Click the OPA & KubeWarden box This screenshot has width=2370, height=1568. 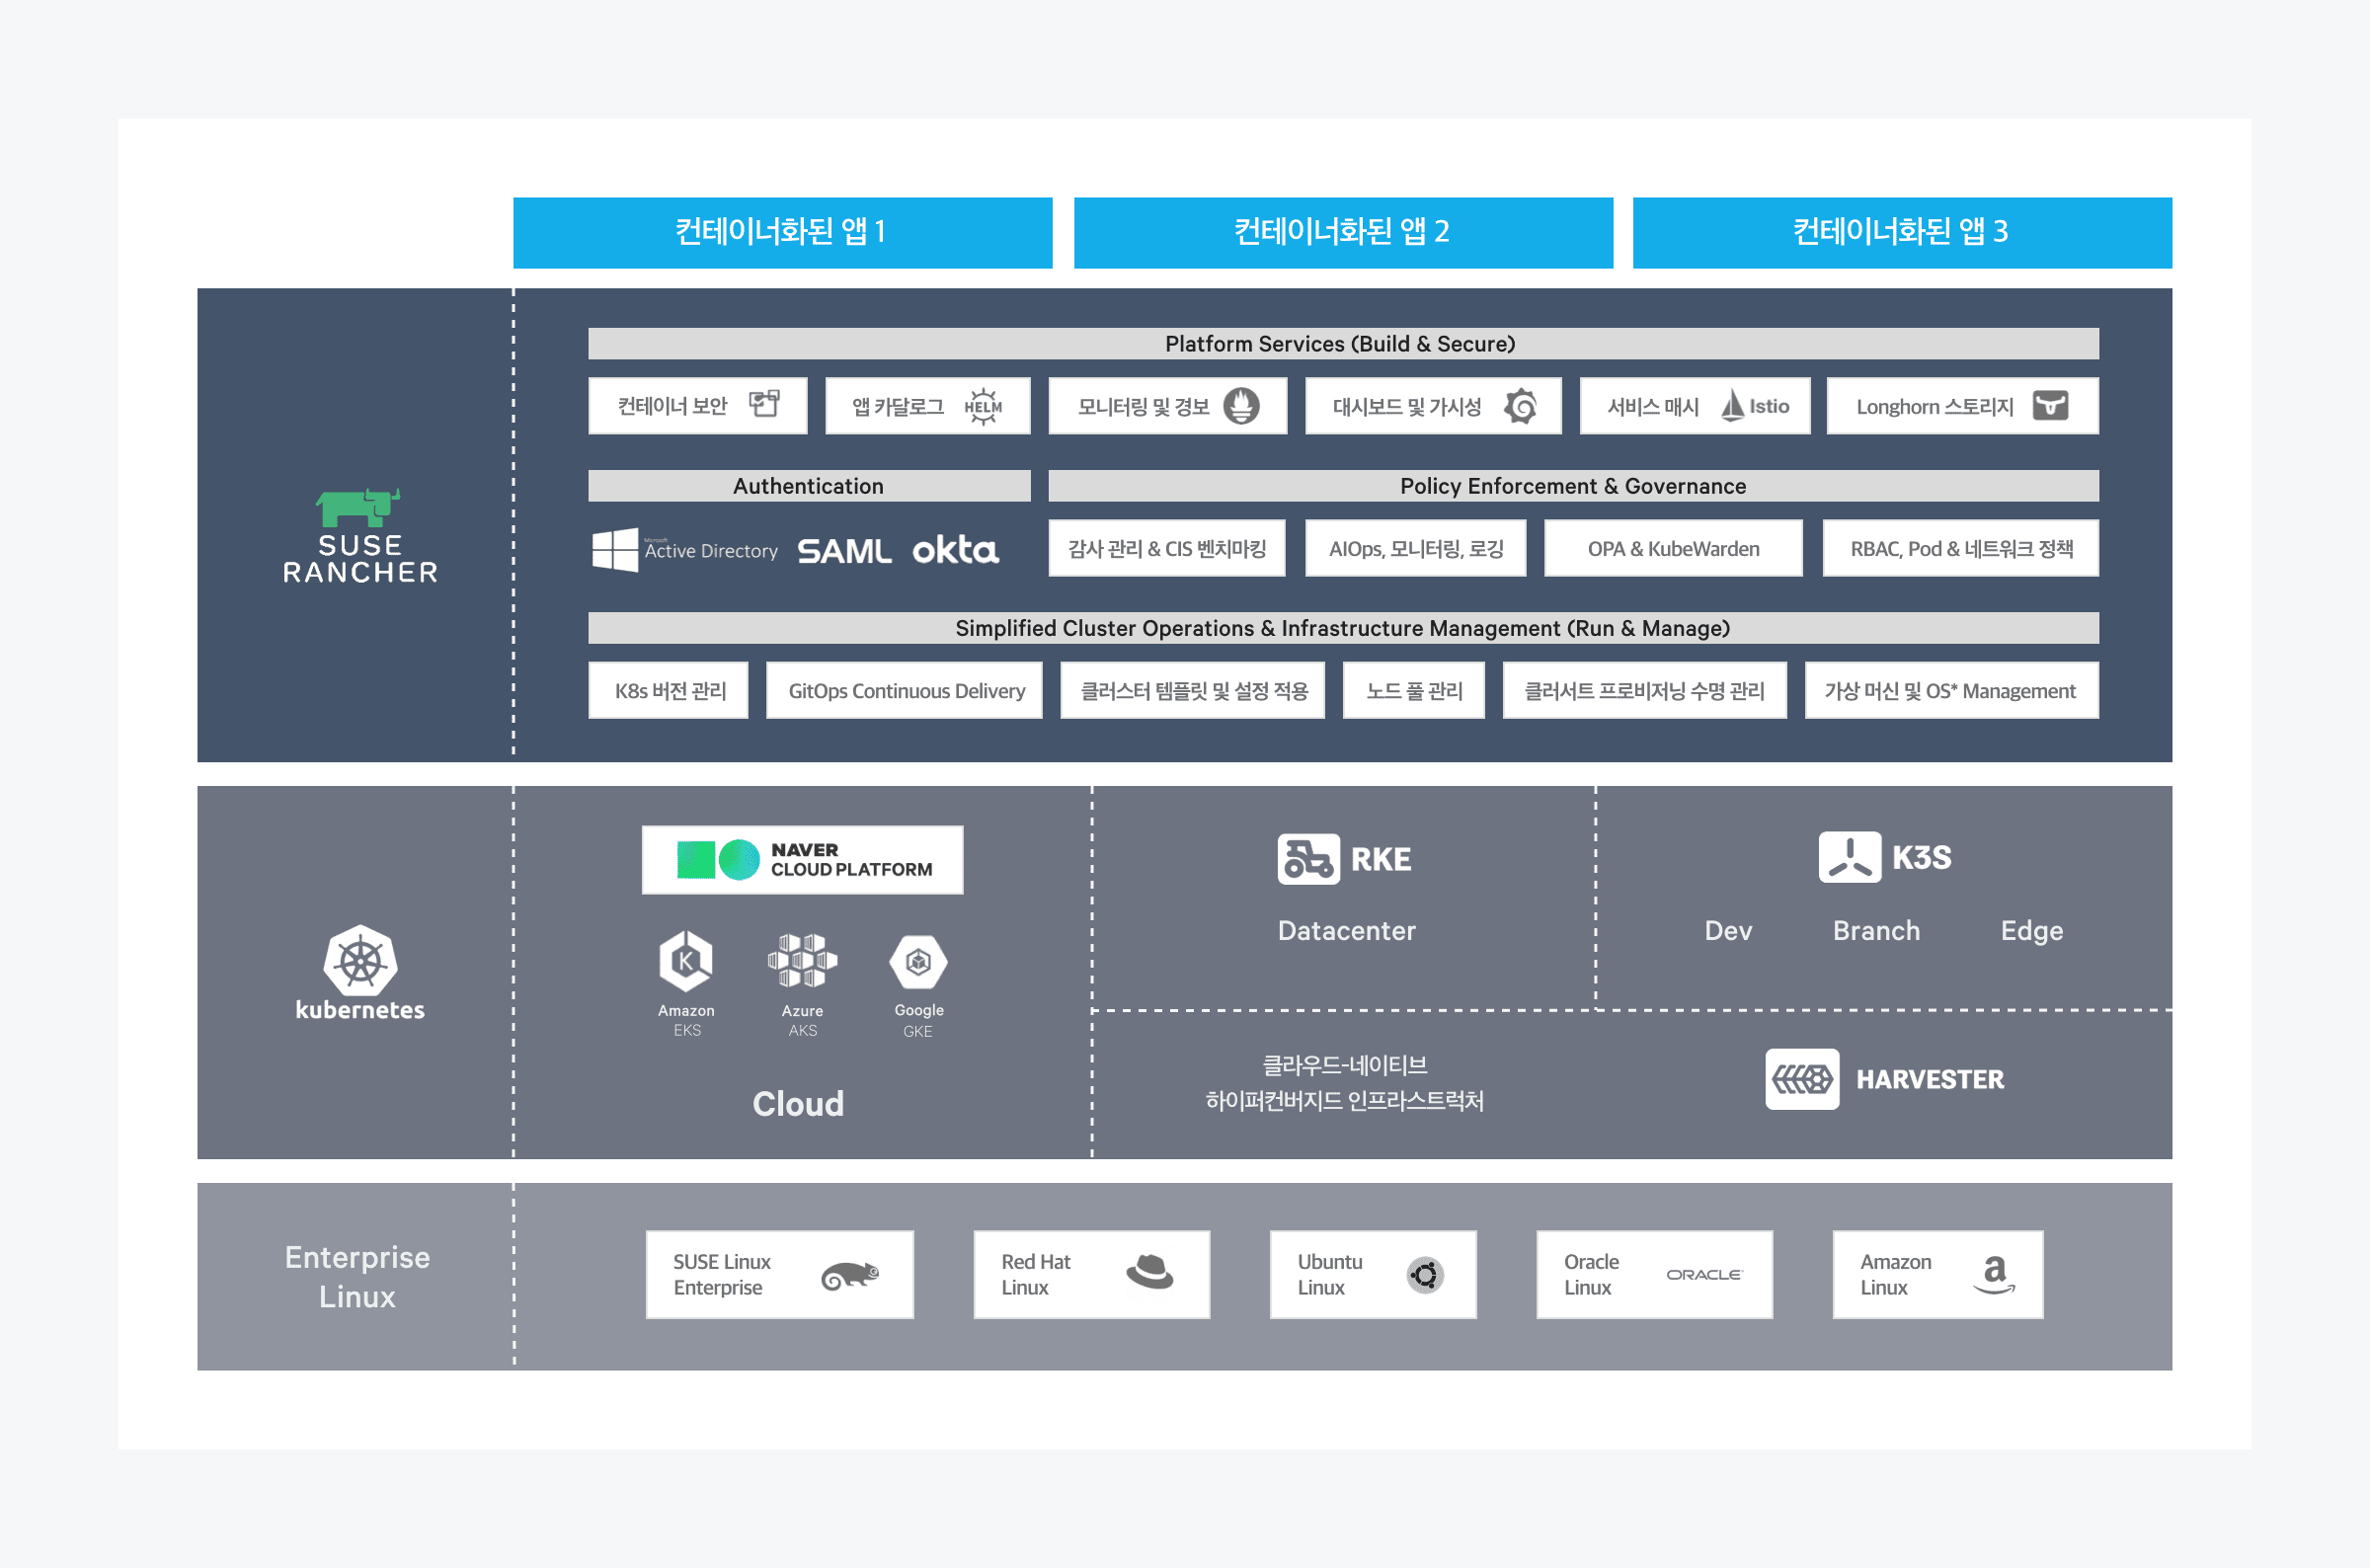[x=1673, y=549]
